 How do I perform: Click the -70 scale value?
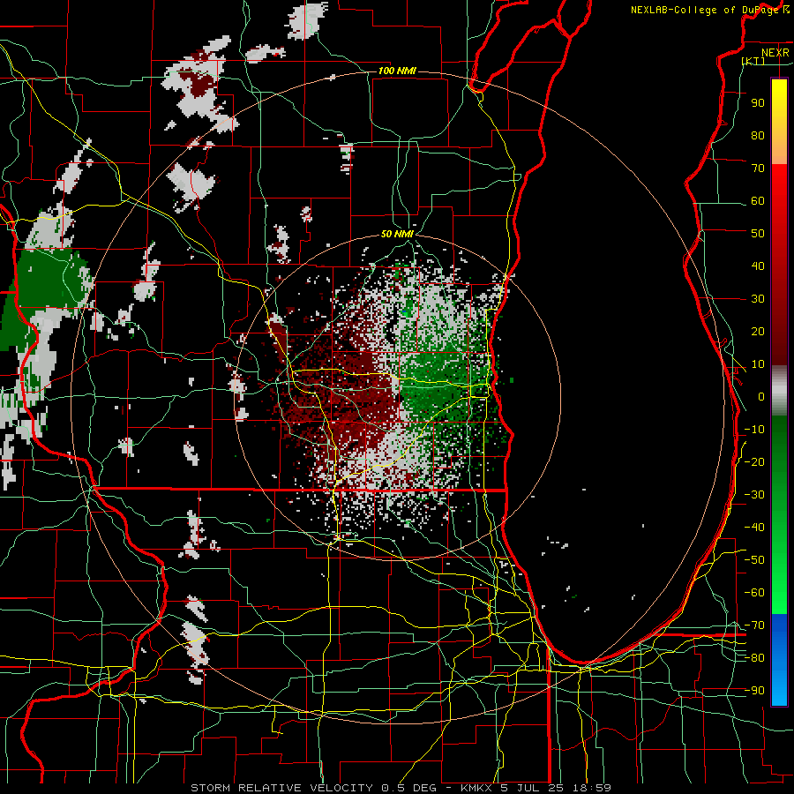(754, 625)
